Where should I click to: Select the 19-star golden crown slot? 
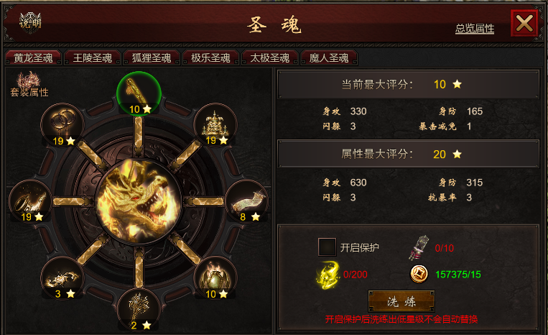215,125
